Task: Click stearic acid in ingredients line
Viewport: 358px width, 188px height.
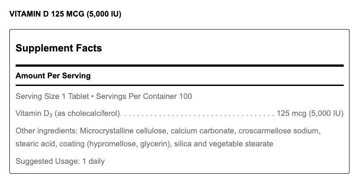Action: pyautogui.click(x=35, y=144)
